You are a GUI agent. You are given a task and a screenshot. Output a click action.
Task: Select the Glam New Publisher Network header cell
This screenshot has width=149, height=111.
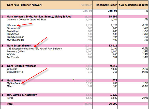tap(25, 5)
